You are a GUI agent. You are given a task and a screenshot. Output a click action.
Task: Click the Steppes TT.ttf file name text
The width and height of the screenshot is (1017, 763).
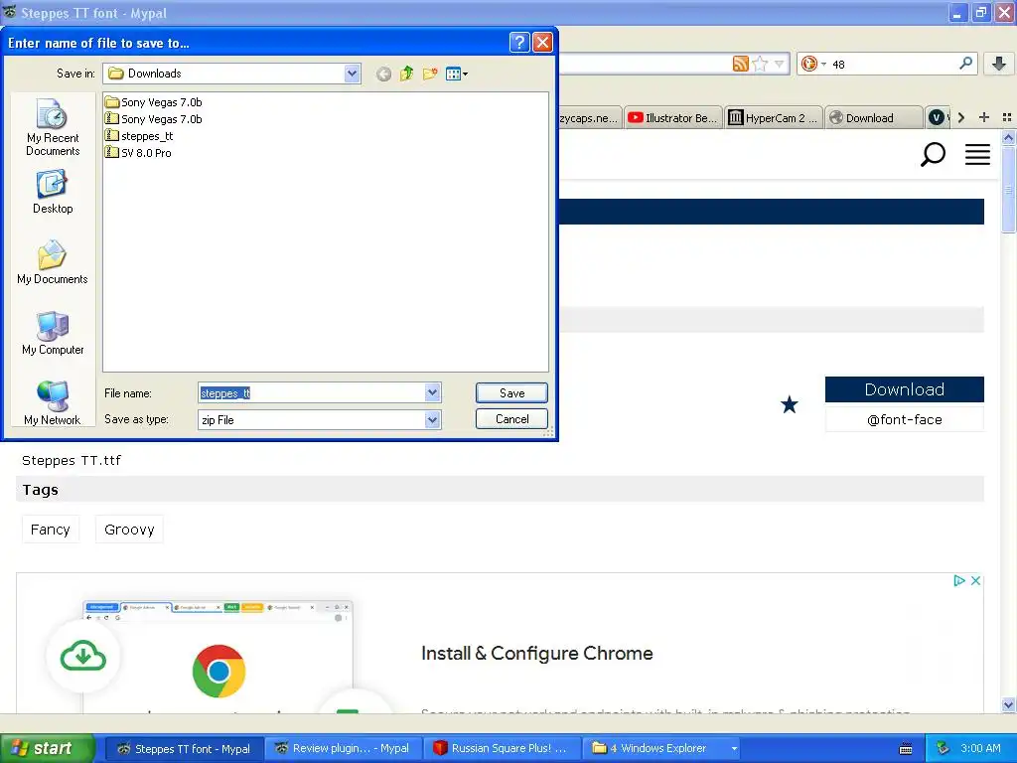(x=72, y=461)
